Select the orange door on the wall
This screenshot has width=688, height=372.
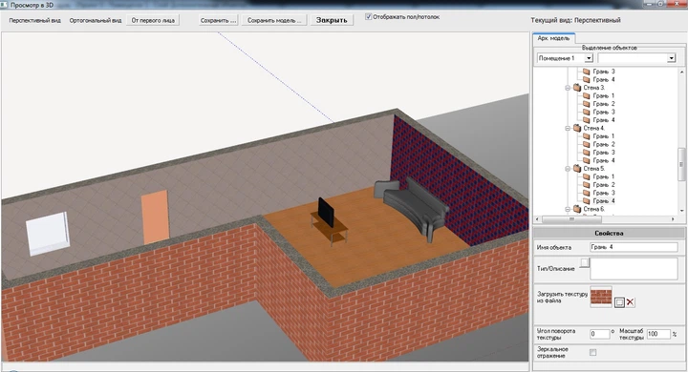coord(156,217)
